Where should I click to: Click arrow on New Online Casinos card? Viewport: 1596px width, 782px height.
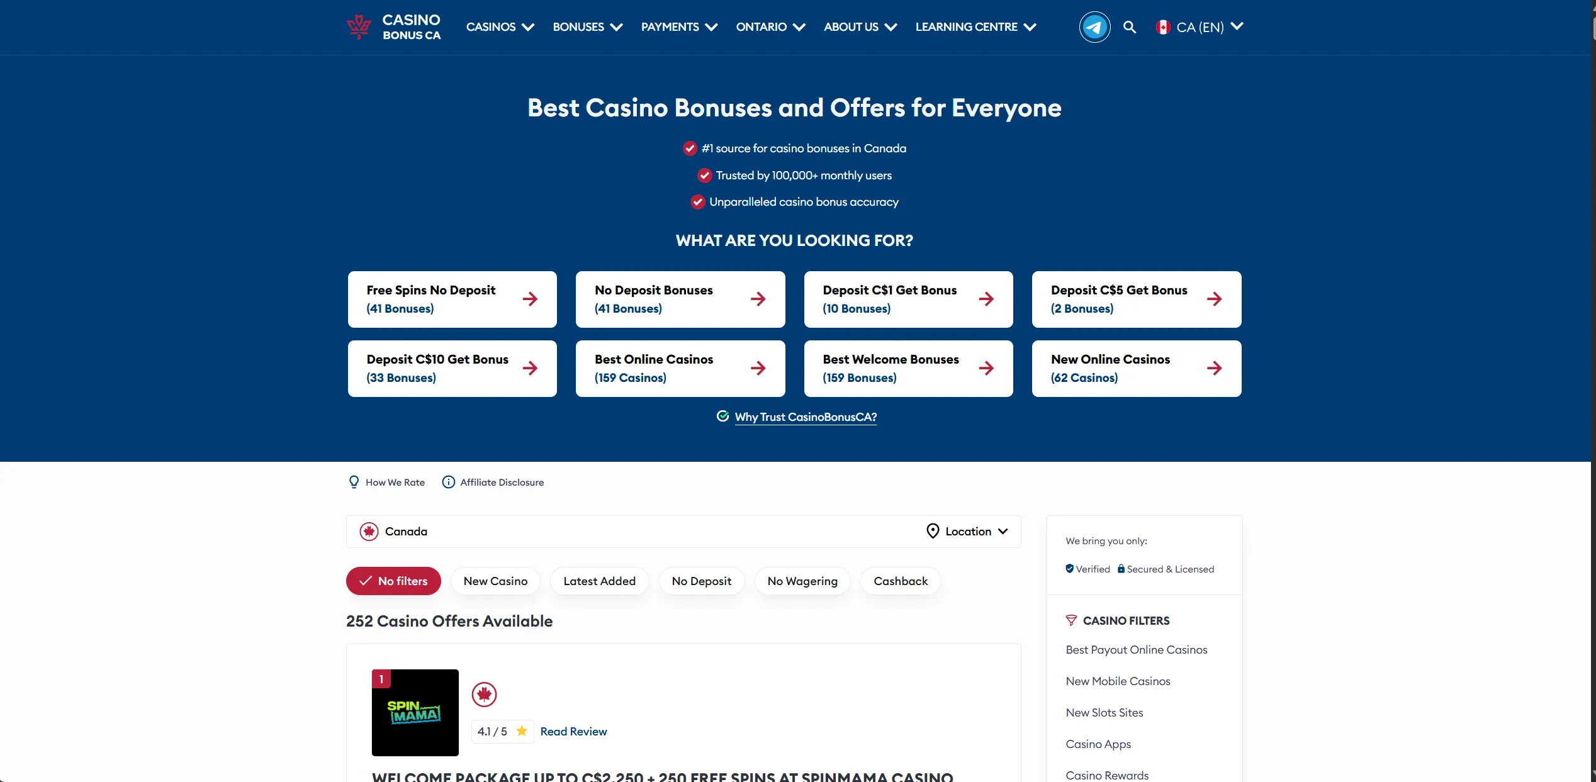[1215, 368]
